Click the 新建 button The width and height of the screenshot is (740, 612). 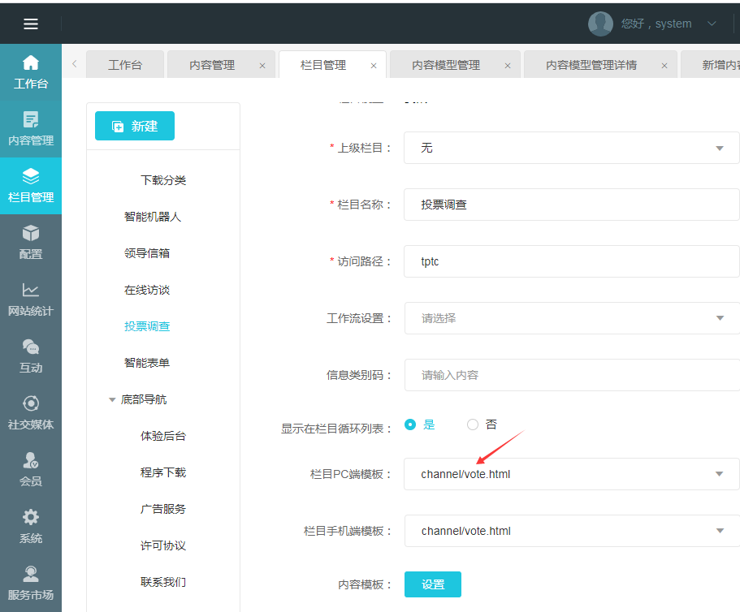point(135,126)
